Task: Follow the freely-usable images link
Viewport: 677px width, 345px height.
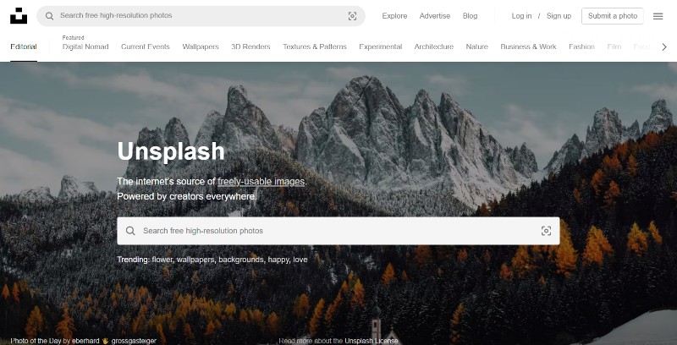Action: (261, 182)
